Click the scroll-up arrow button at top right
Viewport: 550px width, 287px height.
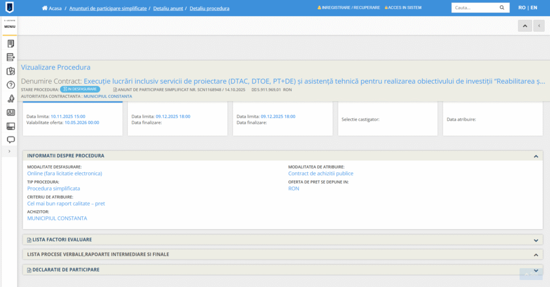(x=524, y=26)
